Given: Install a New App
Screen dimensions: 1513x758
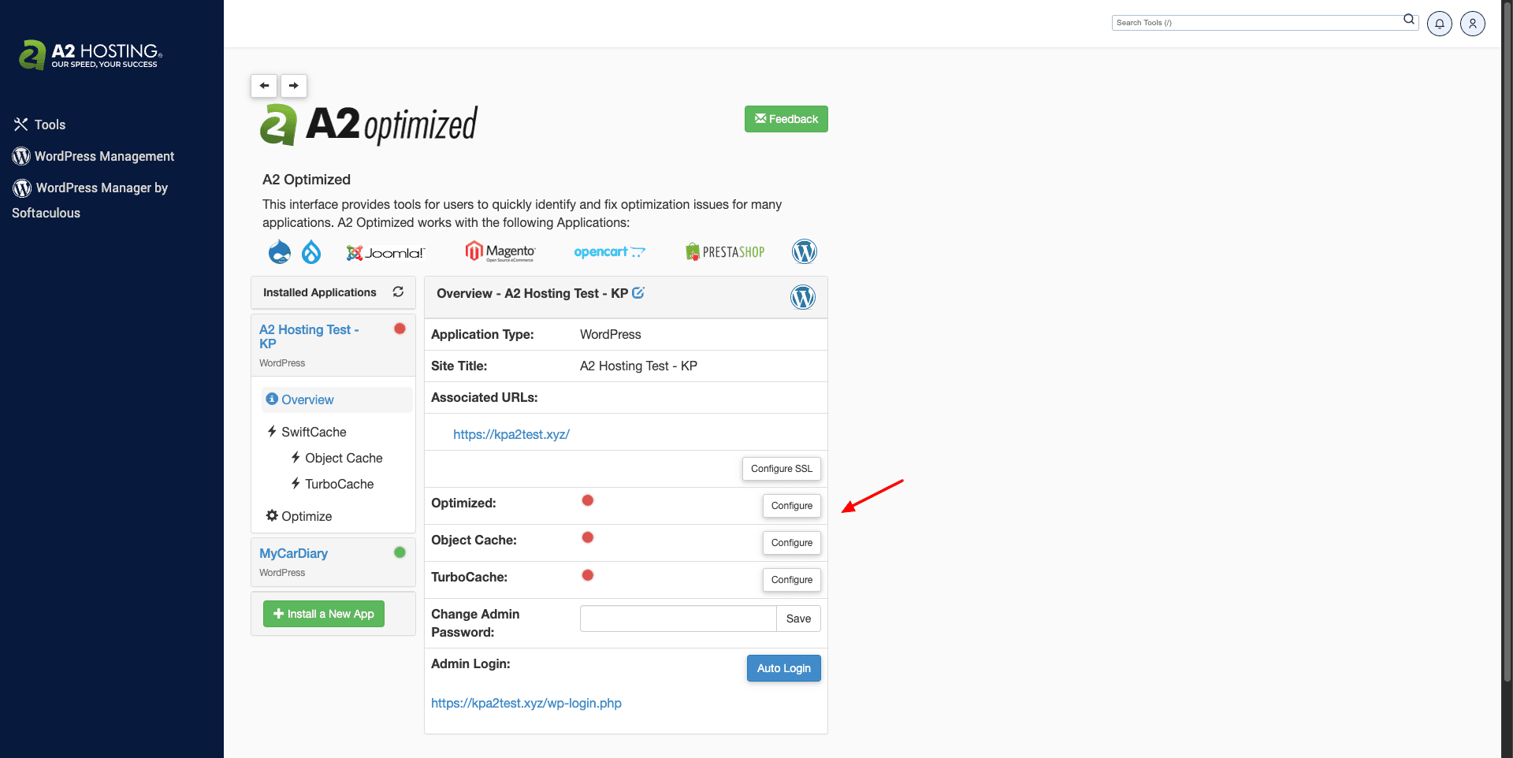Looking at the screenshot, I should click(324, 614).
